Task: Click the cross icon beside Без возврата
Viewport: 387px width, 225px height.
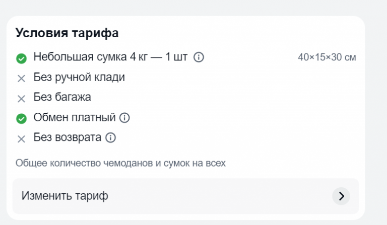Action: [x=21, y=139]
